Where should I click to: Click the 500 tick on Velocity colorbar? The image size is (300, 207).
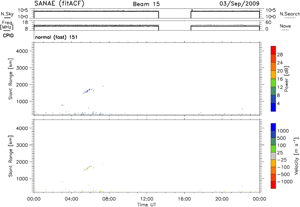282,138
